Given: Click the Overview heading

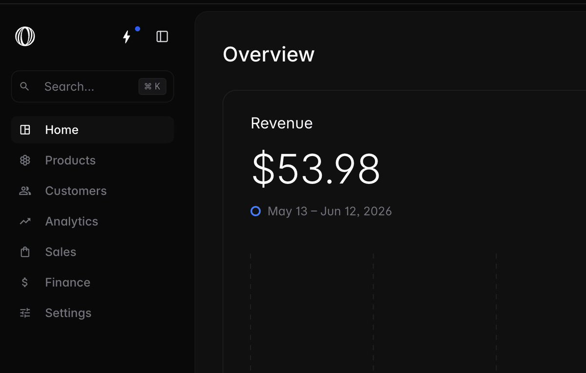Looking at the screenshot, I should pyautogui.click(x=269, y=54).
